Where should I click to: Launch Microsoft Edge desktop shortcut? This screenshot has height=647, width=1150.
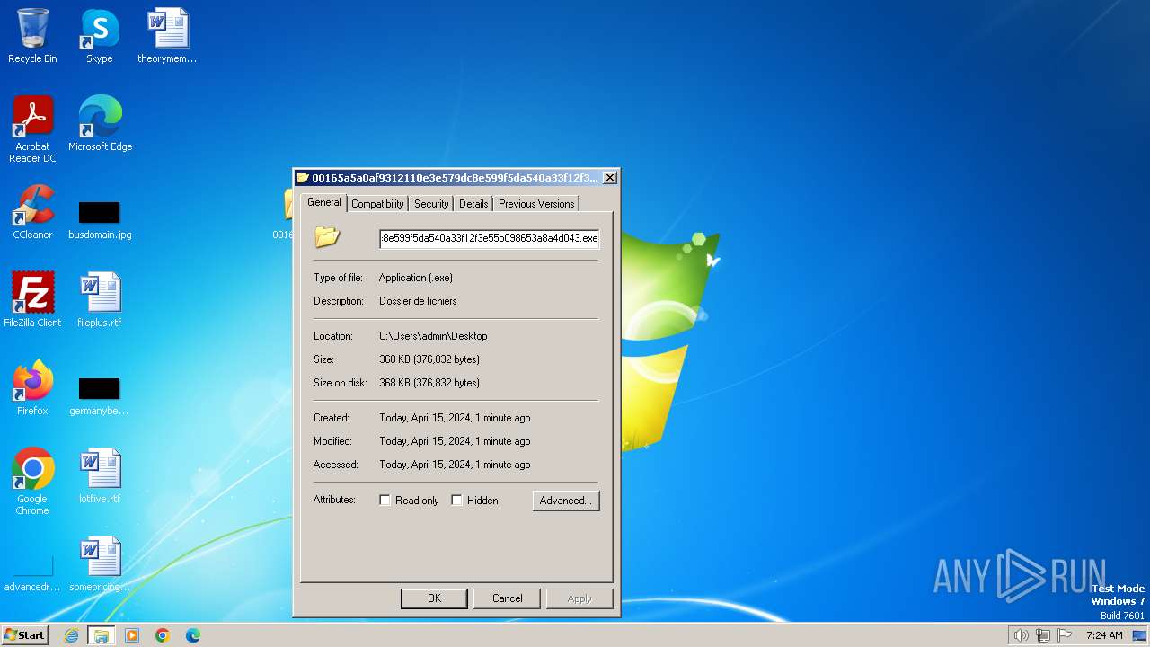click(x=100, y=124)
